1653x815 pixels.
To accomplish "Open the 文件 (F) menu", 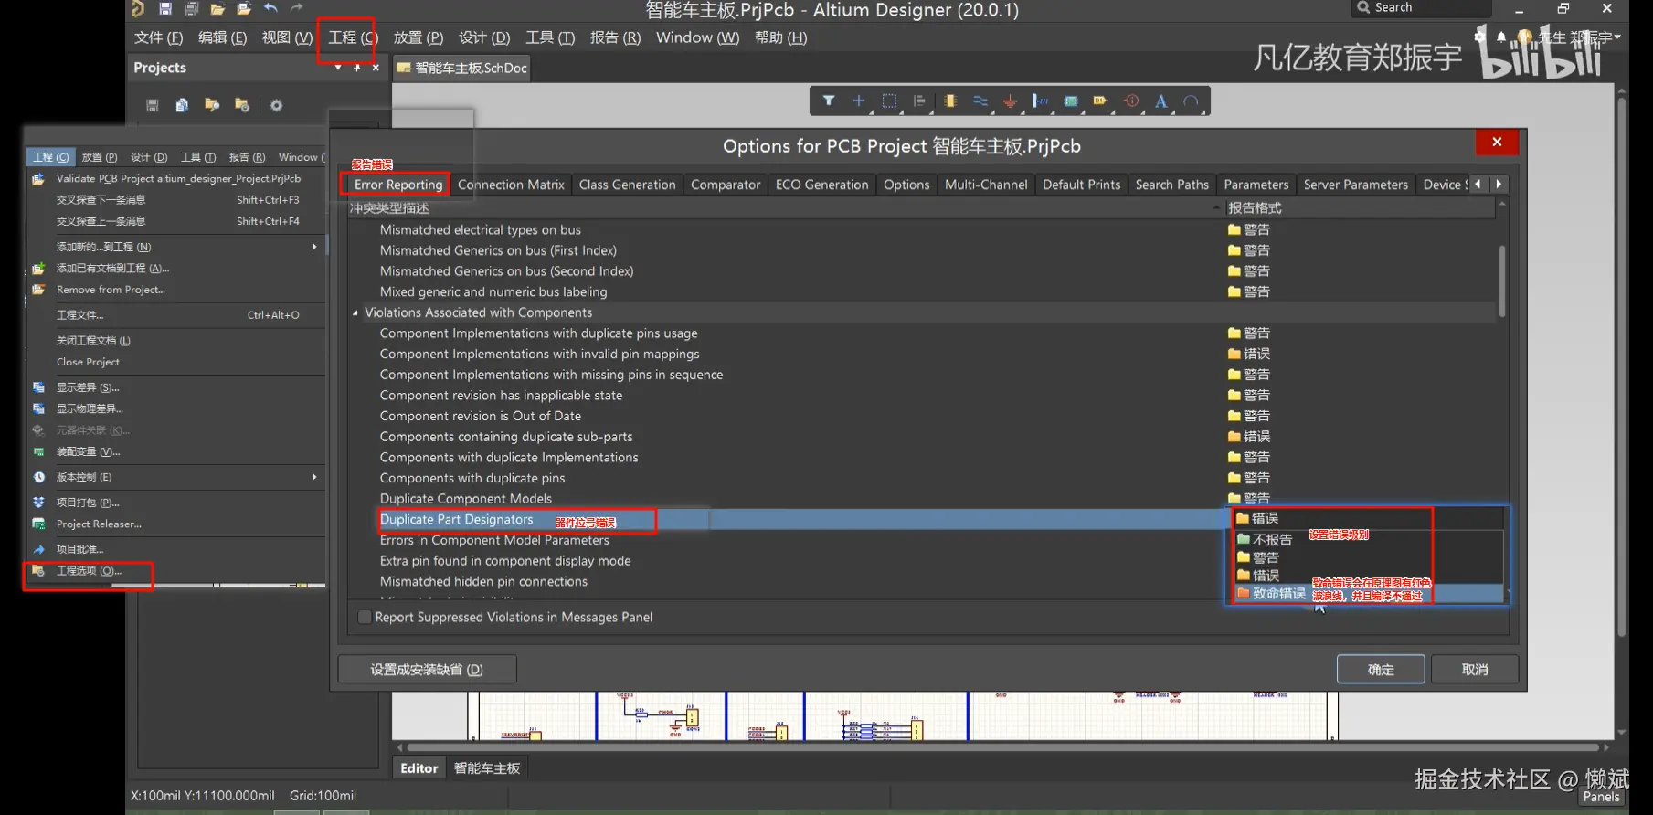I will tap(158, 37).
